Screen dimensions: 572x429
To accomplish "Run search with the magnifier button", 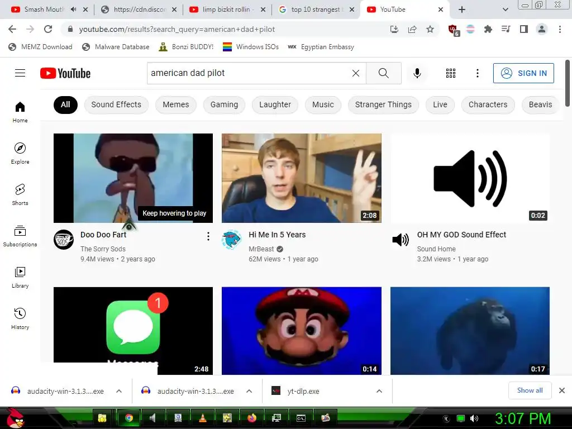I will (383, 73).
